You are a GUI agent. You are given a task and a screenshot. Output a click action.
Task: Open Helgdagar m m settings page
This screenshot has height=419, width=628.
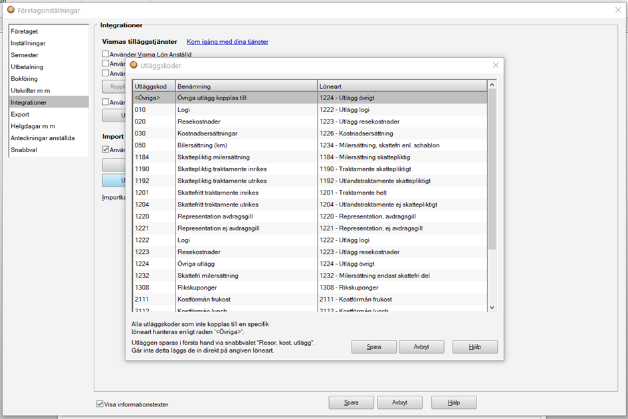(49, 126)
